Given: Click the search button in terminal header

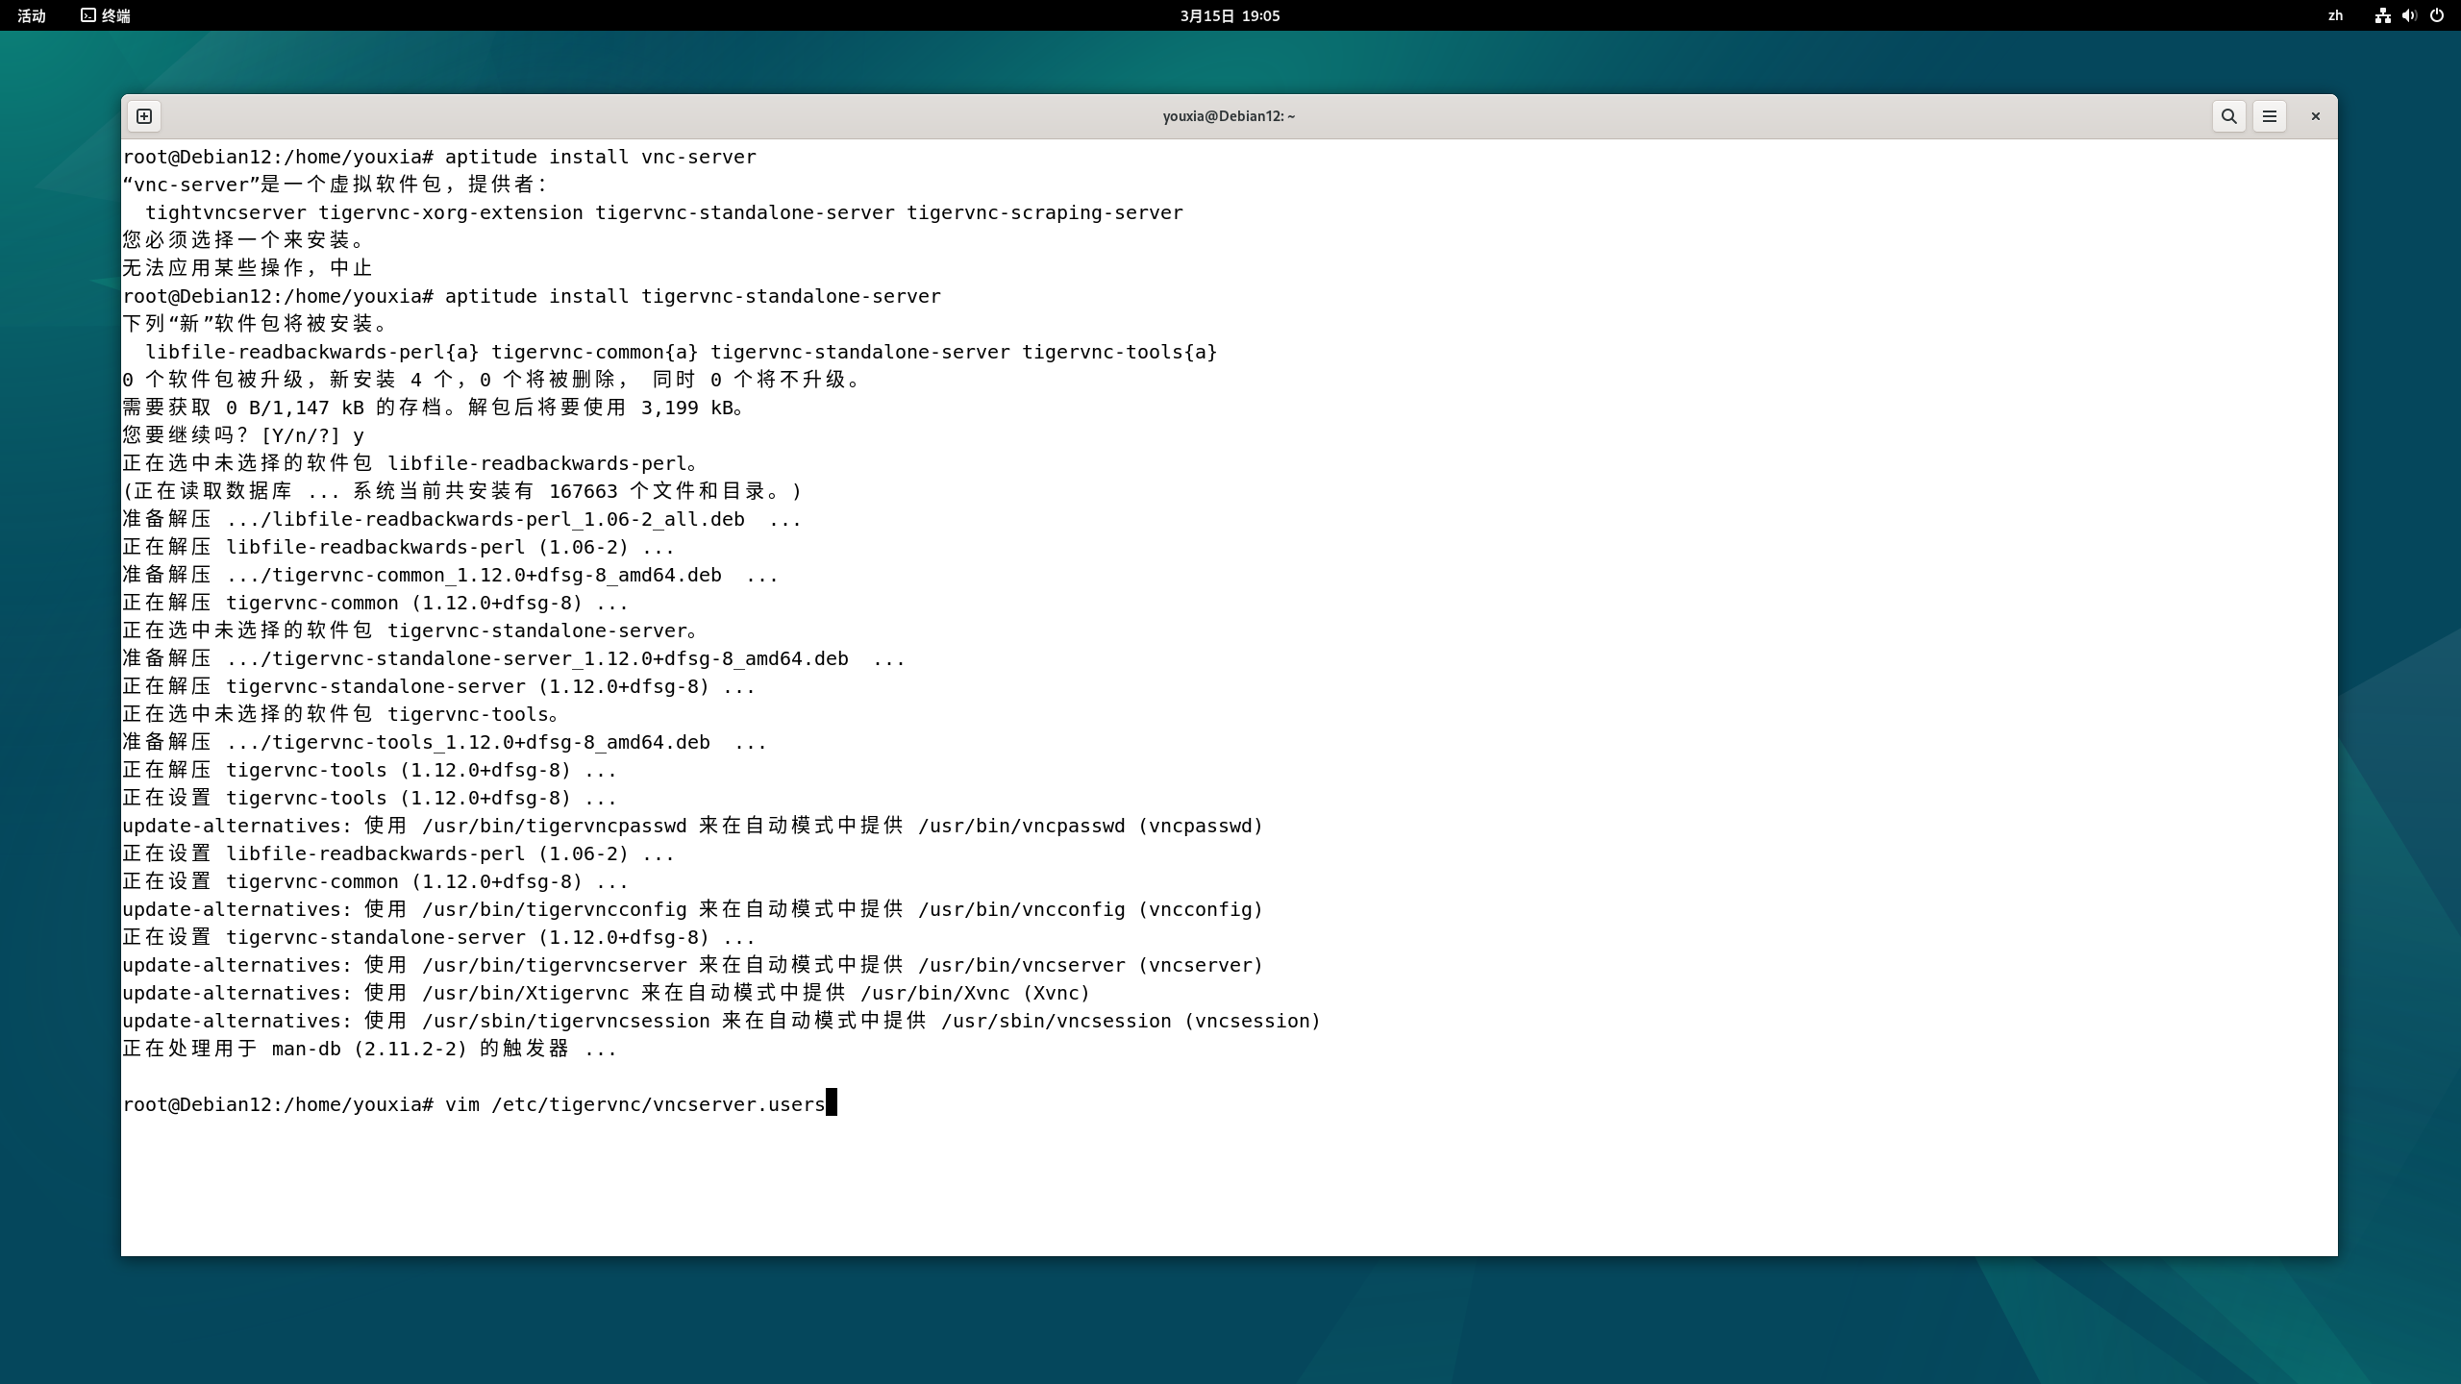Looking at the screenshot, I should (x=2227, y=115).
